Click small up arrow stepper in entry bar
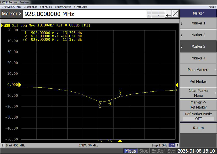The height and width of the screenshot is (154, 217). (148, 12)
